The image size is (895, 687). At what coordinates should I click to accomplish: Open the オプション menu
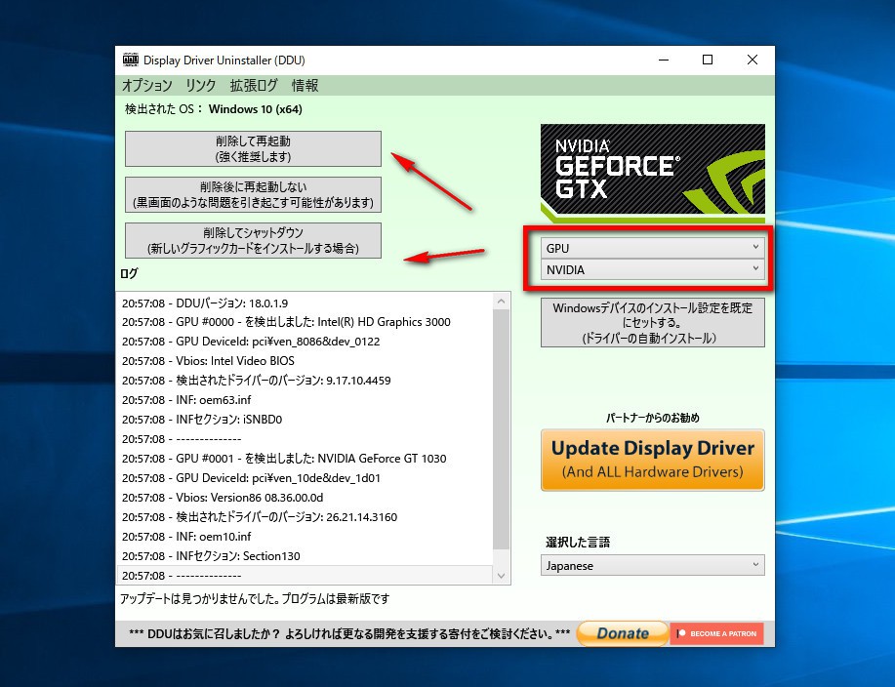(x=147, y=86)
